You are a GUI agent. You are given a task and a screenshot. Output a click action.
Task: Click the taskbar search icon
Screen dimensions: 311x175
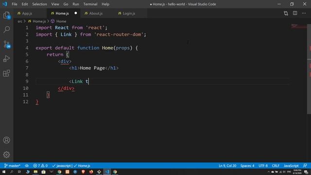[x=12, y=172]
